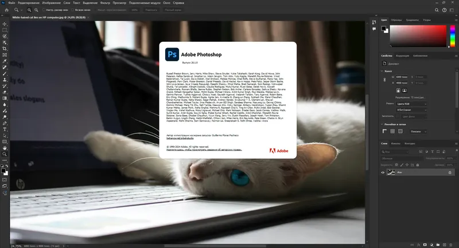Click the Home icon in options bar
459x248 pixels.
(x=7, y=10)
